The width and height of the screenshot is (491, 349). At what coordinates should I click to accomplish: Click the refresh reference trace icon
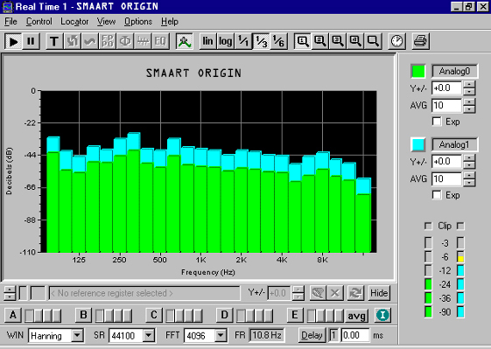pos(355,293)
